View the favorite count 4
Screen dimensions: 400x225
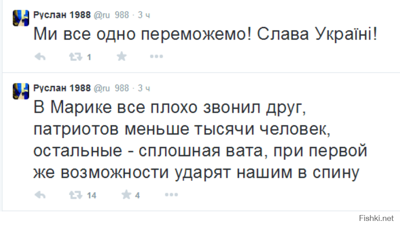(137, 196)
